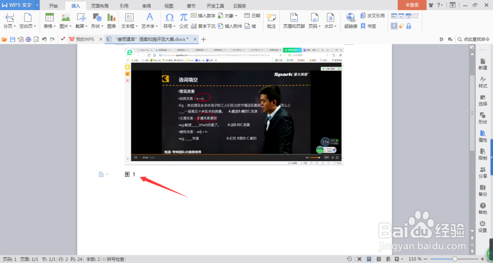Insert date (日期)
The height and width of the screenshot is (263, 493).
(252, 16)
